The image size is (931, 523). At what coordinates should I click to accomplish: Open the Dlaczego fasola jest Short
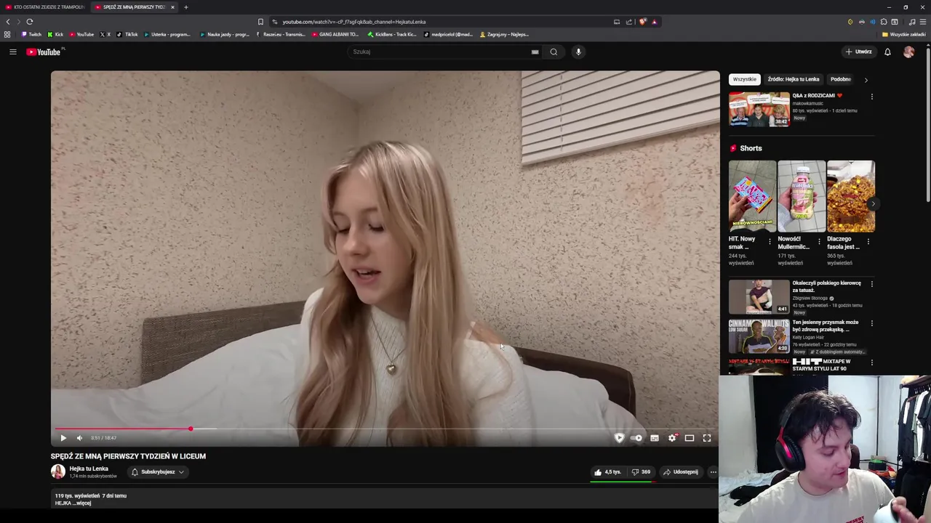[851, 196]
